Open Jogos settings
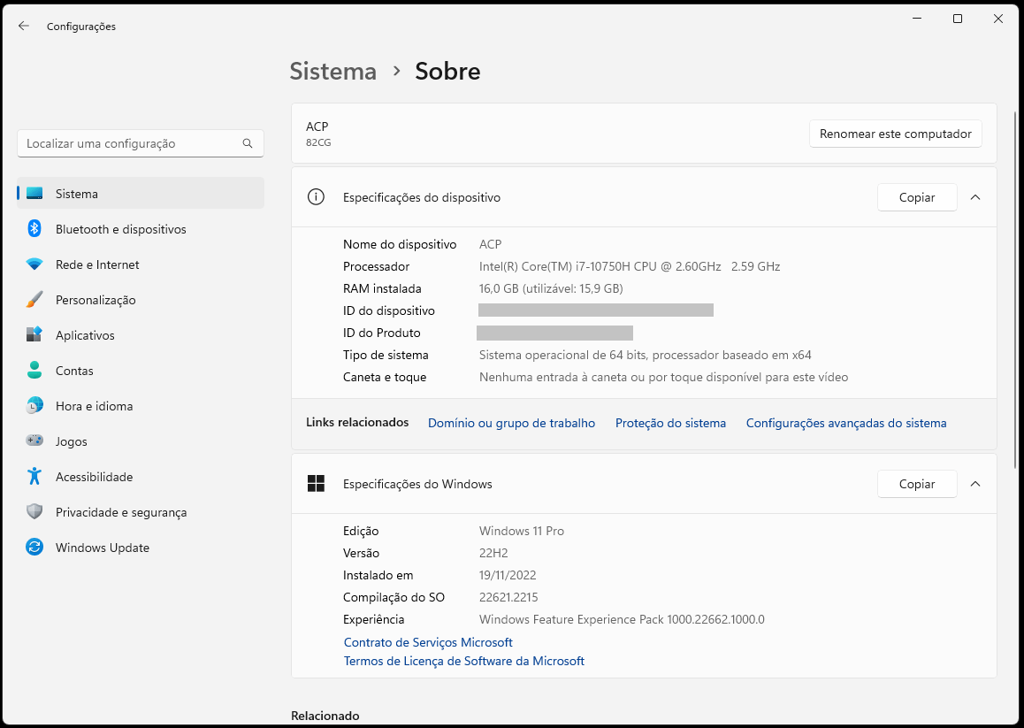Image resolution: width=1024 pixels, height=728 pixels. tap(141, 441)
